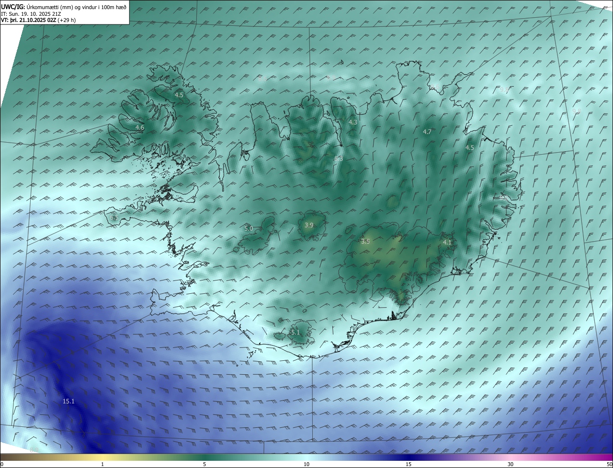Click the "UWC/IG:" bold header label

coord(13,7)
